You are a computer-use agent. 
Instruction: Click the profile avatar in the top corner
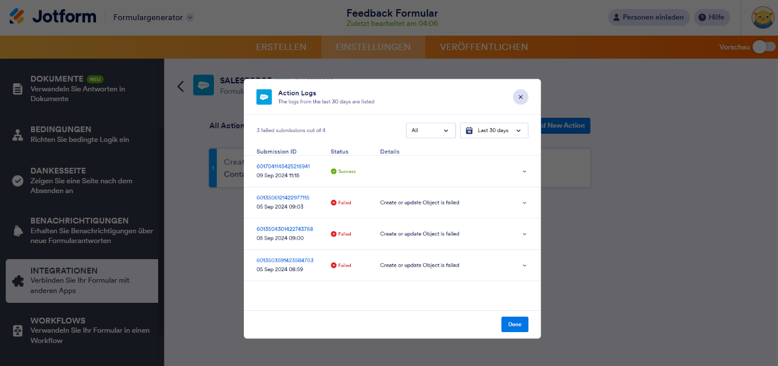[762, 17]
